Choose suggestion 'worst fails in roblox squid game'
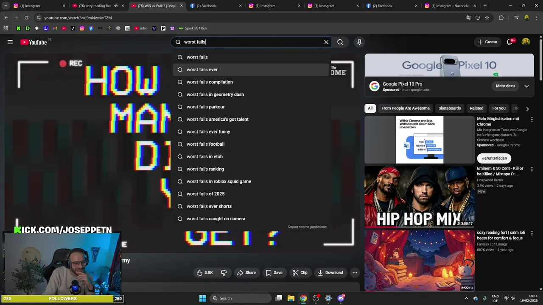The image size is (543, 305). coord(252,181)
